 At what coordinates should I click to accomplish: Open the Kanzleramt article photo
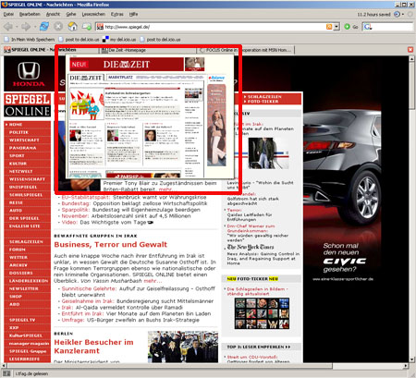click(x=183, y=347)
